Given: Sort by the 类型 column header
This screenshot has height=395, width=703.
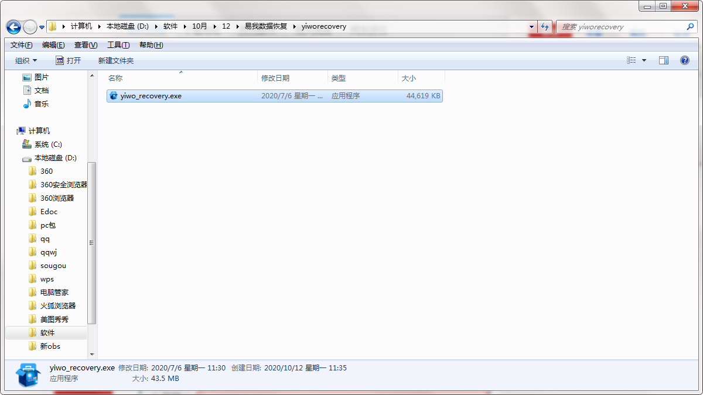Looking at the screenshot, I should click(363, 78).
